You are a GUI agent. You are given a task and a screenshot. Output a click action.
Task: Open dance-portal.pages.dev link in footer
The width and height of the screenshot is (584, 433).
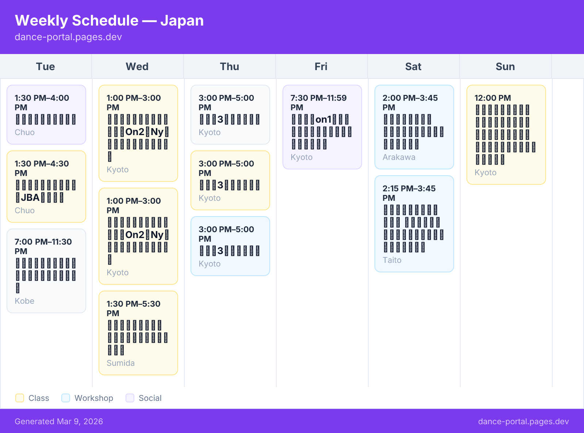pyautogui.click(x=523, y=421)
